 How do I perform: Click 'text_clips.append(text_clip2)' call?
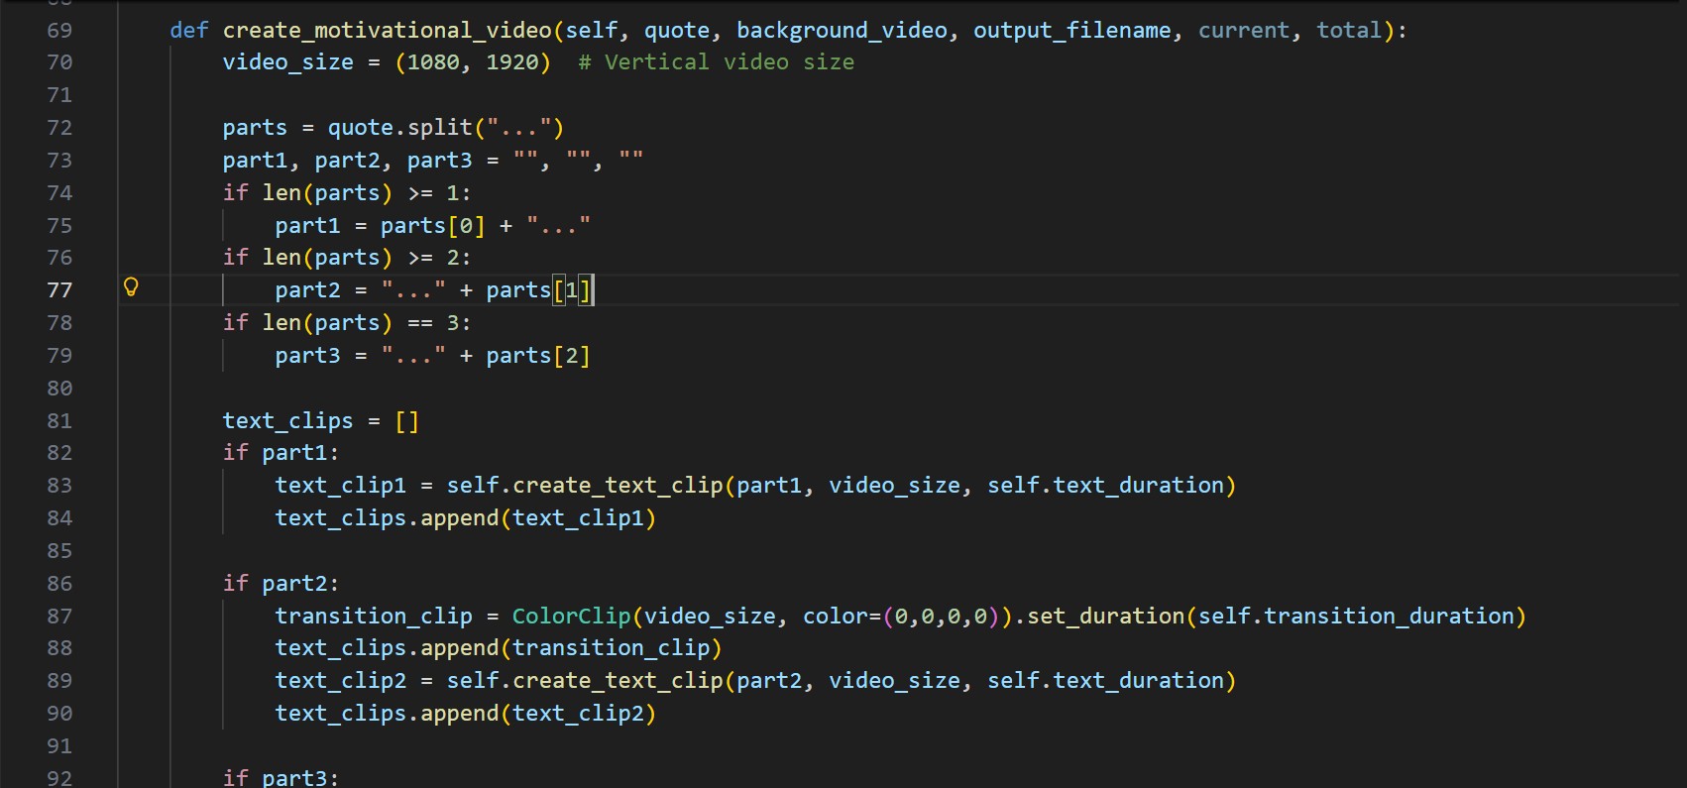pyautogui.click(x=466, y=714)
